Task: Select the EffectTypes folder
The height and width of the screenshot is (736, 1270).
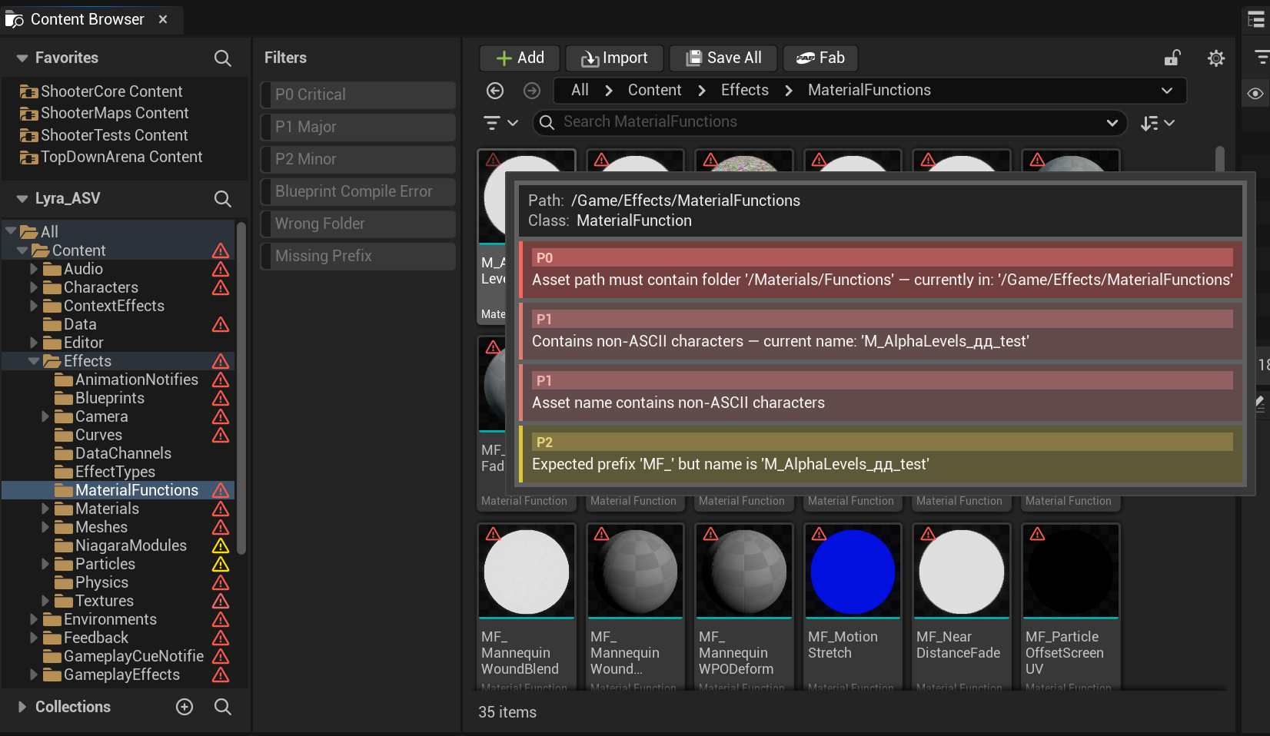Action: 115,472
